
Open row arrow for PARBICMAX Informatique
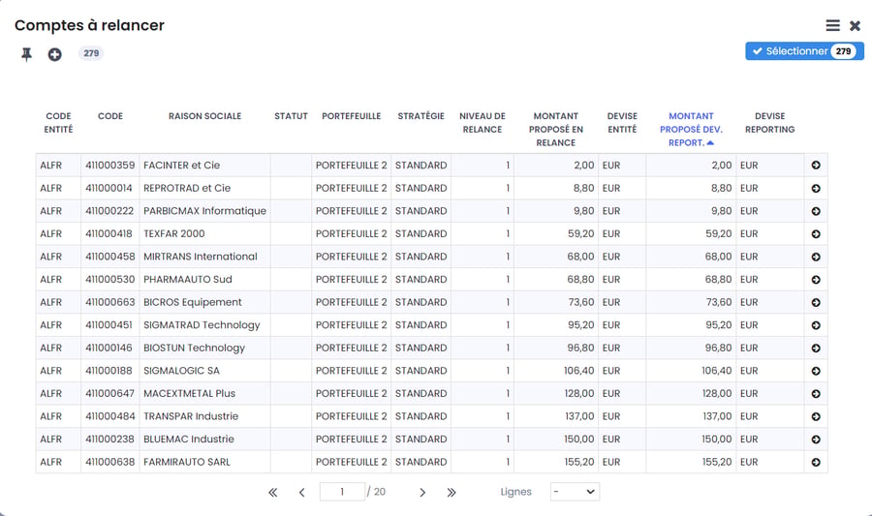tap(815, 211)
